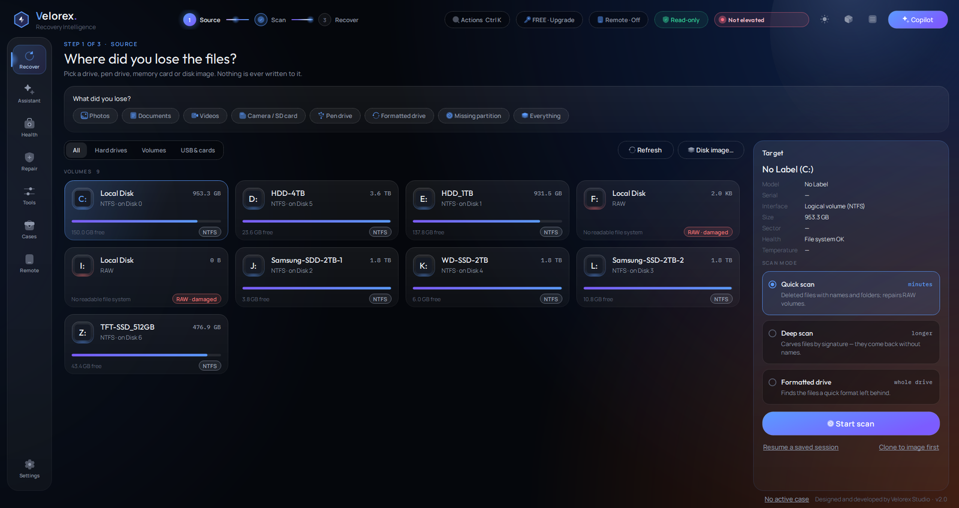Open Resume a saved session link
Viewport: 959px width, 508px height.
(801, 447)
